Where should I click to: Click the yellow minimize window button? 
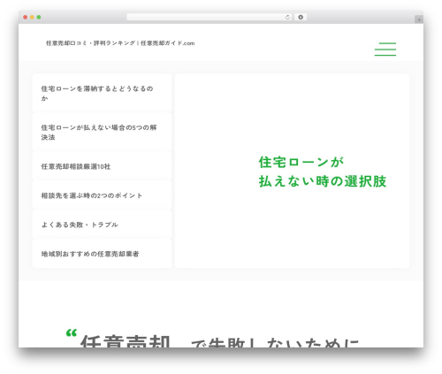[x=32, y=18]
